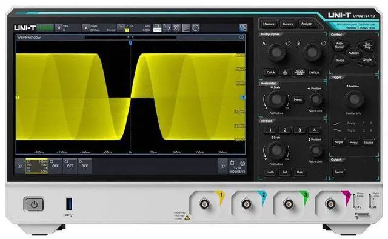Tap the Cursors button
This screenshot has height=239, width=388.
click(287, 24)
